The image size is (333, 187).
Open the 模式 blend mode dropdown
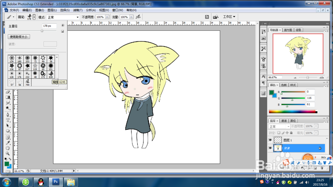[63, 17]
